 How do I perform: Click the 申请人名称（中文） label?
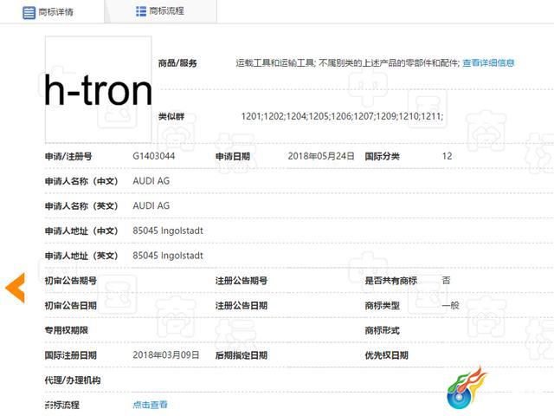[81, 181]
